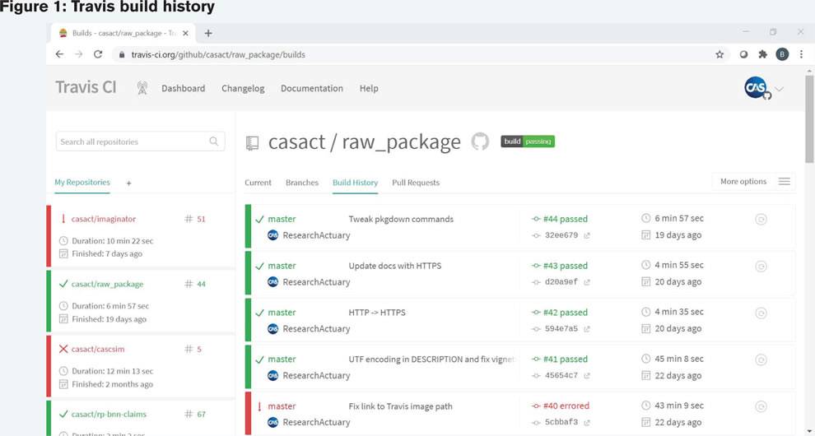The image size is (815, 436).
Task: Click the Search all repositories field
Action: [140, 141]
